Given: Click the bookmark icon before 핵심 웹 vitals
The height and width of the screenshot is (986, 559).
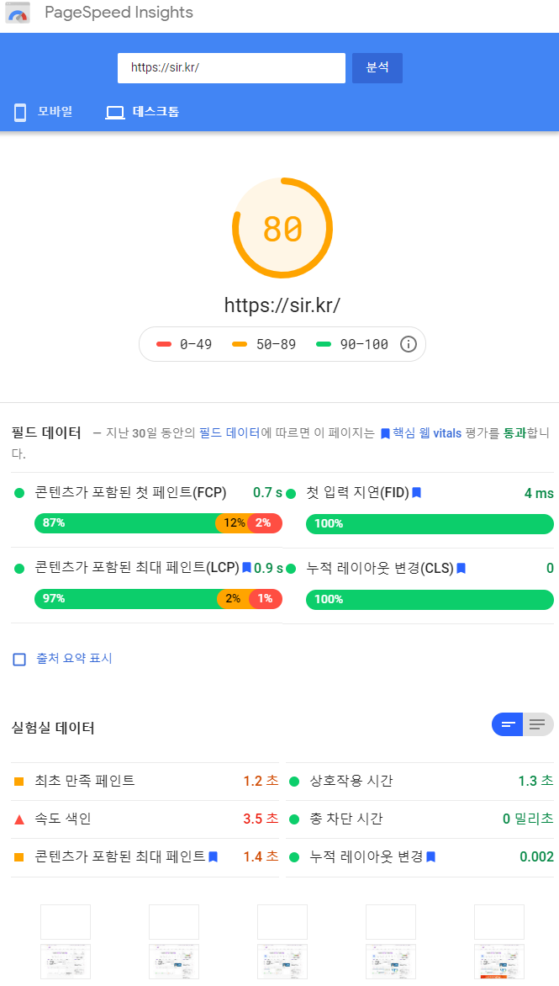Looking at the screenshot, I should pos(385,434).
